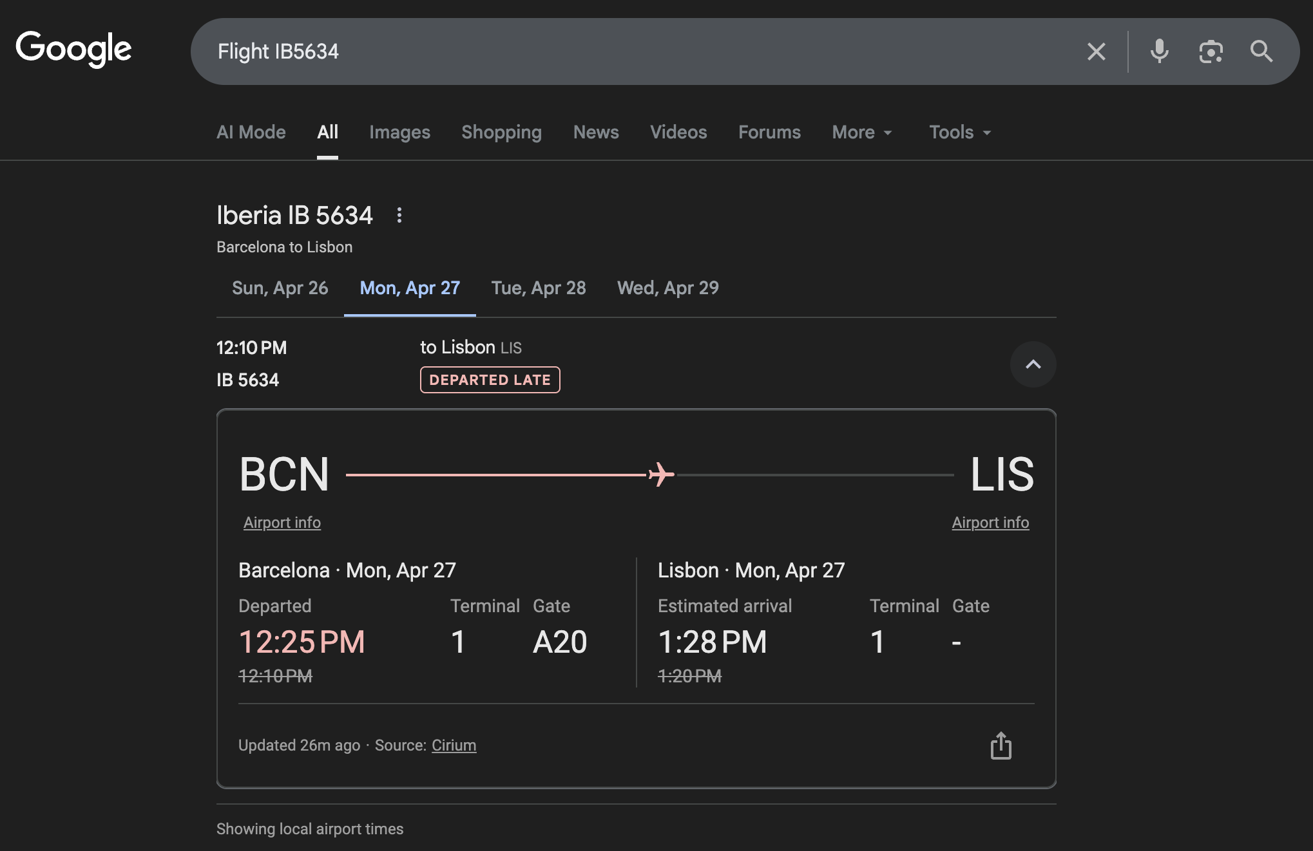Screen dimensions: 1313x851
Task: Expand the More search categories dropdown
Action: click(862, 133)
